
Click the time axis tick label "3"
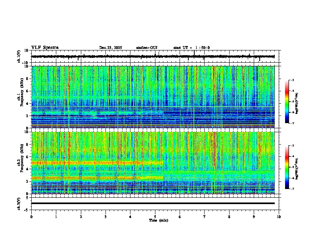click(105, 217)
